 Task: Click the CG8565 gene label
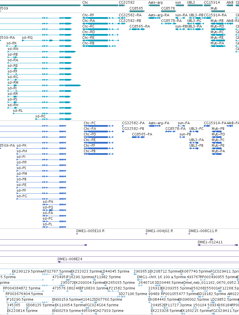pyautogui.click(x=136, y=8)
